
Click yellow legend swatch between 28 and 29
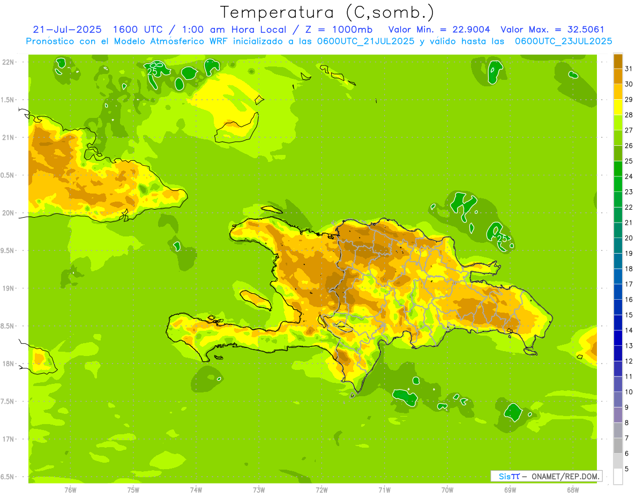tap(618, 107)
